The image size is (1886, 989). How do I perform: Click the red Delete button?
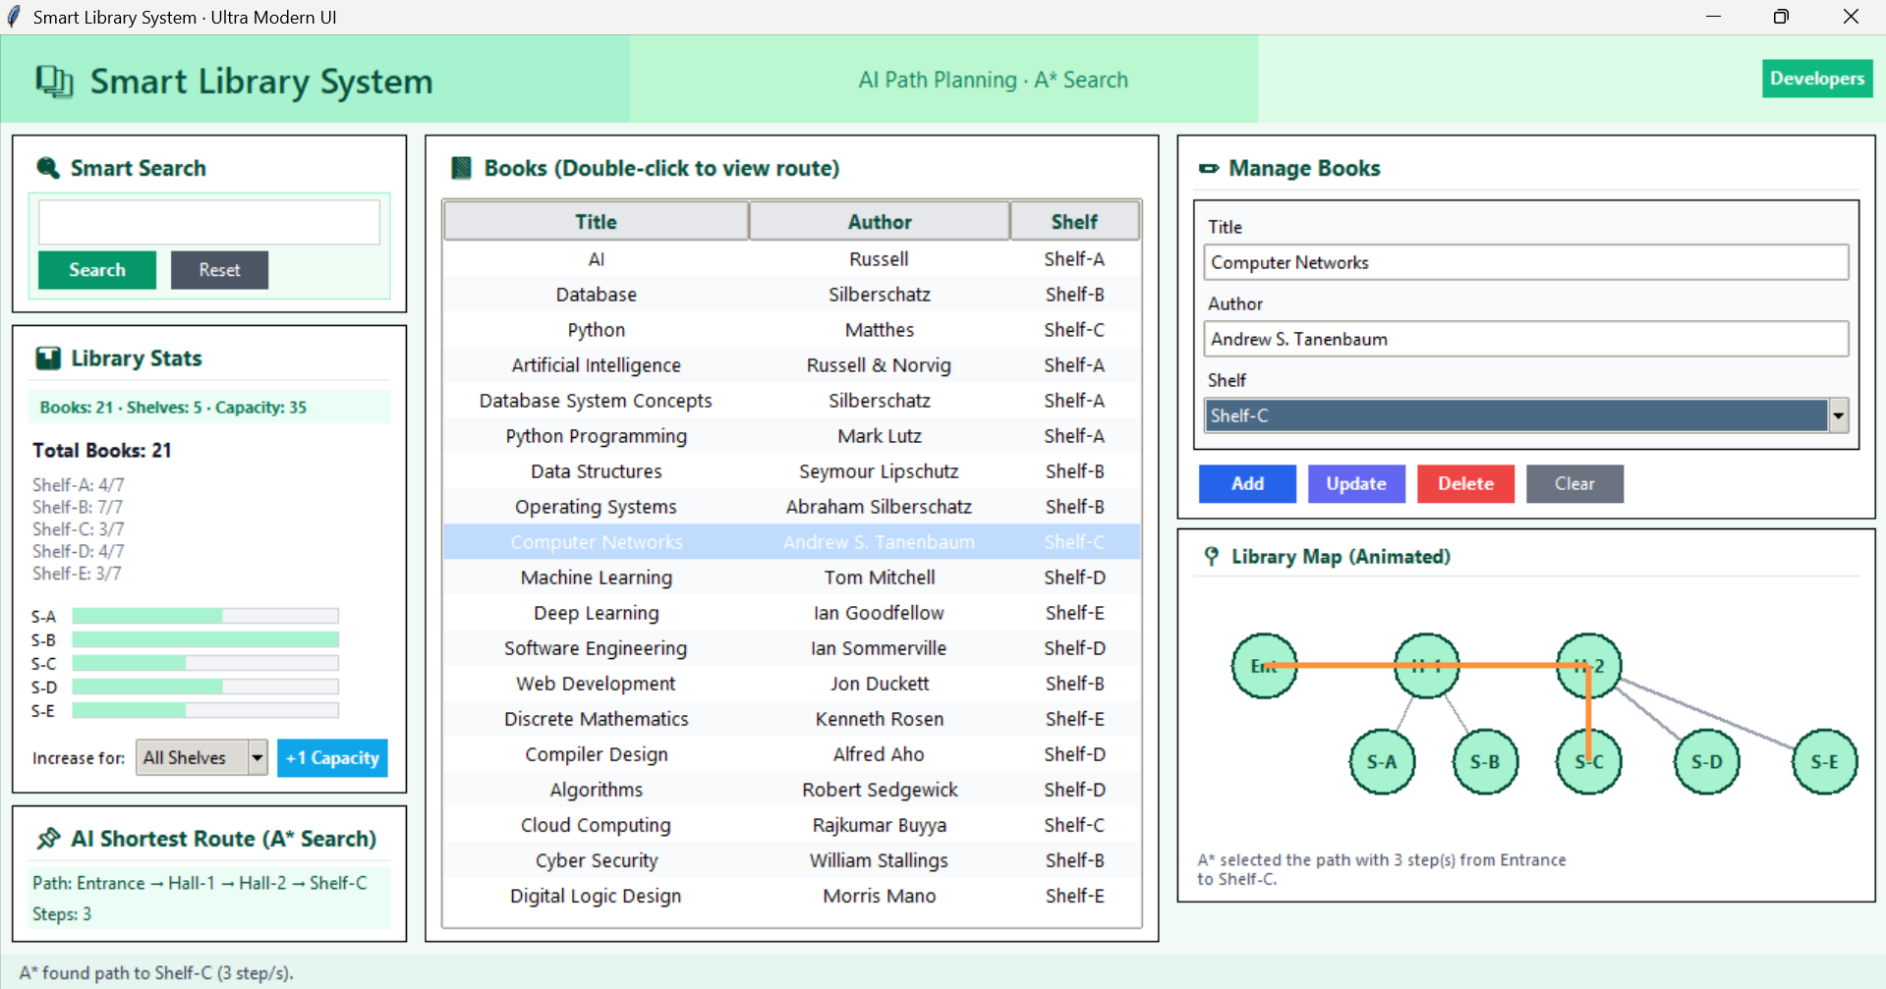point(1464,483)
